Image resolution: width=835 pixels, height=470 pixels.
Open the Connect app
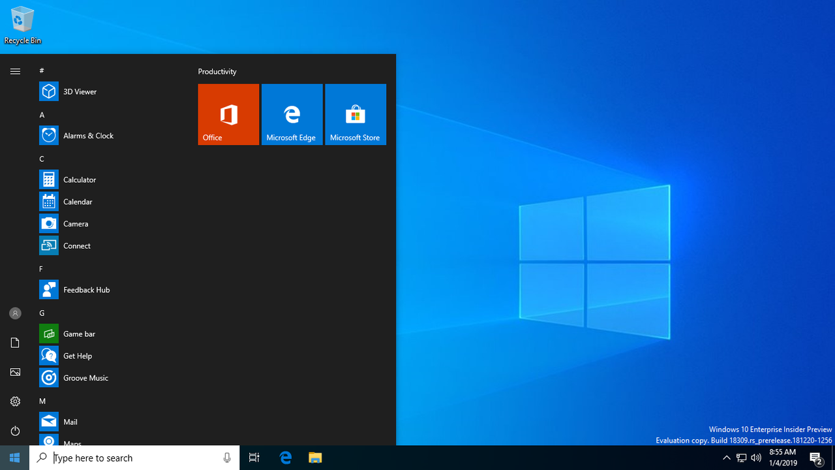coord(111,246)
